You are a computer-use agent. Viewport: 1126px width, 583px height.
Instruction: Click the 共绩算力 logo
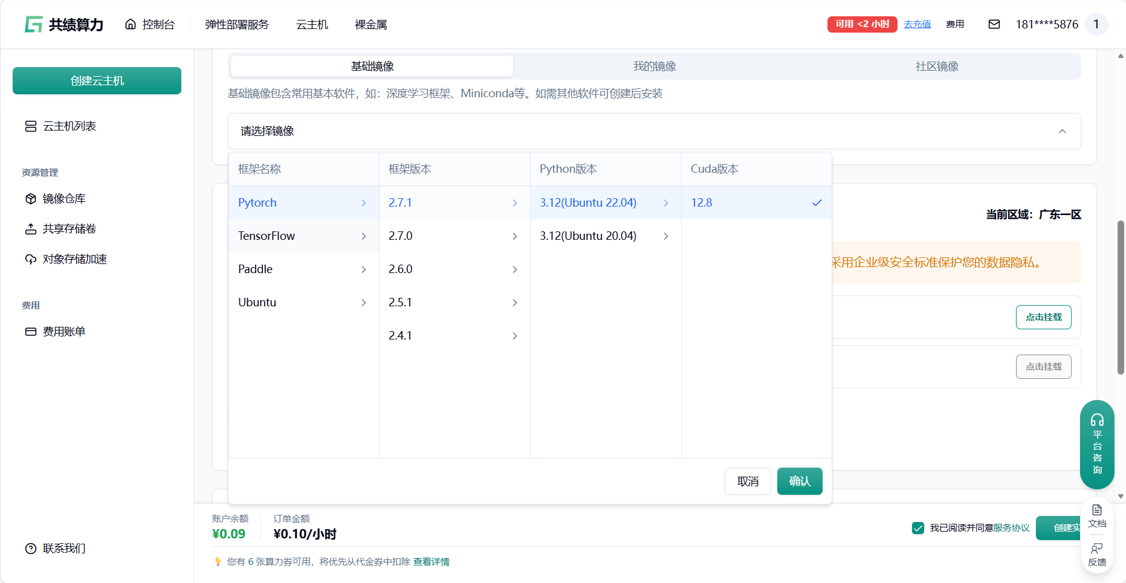(x=64, y=24)
